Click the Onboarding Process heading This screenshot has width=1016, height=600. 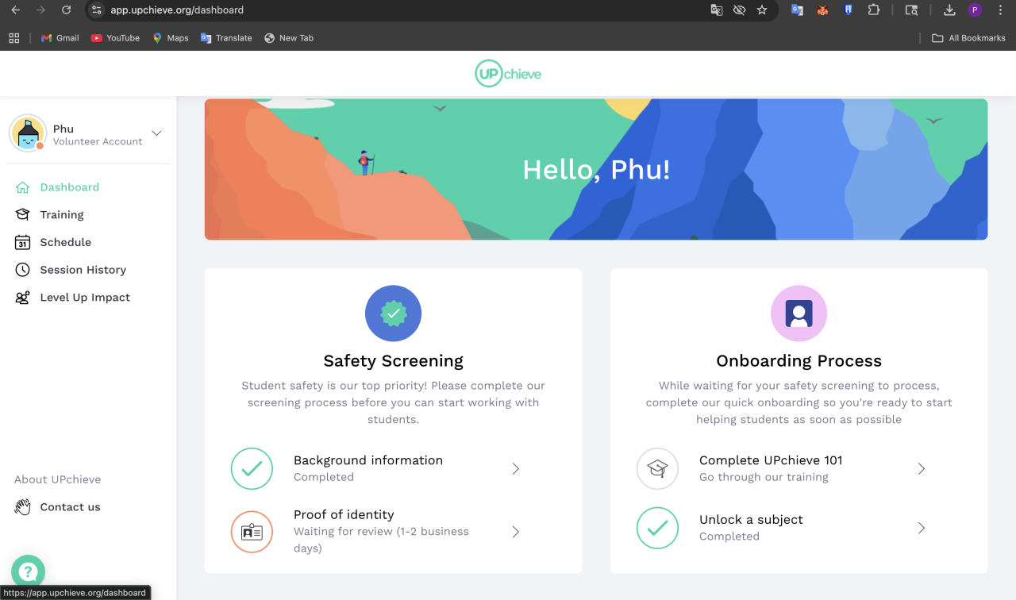799,361
